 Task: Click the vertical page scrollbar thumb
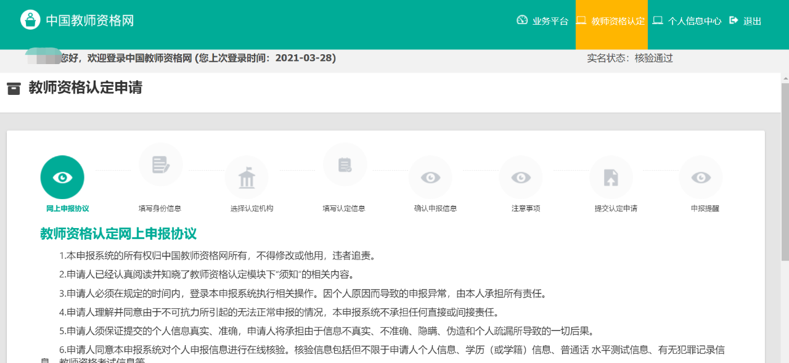[785, 173]
